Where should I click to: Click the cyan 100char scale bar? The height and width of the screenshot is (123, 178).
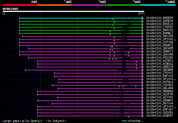coord(124,121)
